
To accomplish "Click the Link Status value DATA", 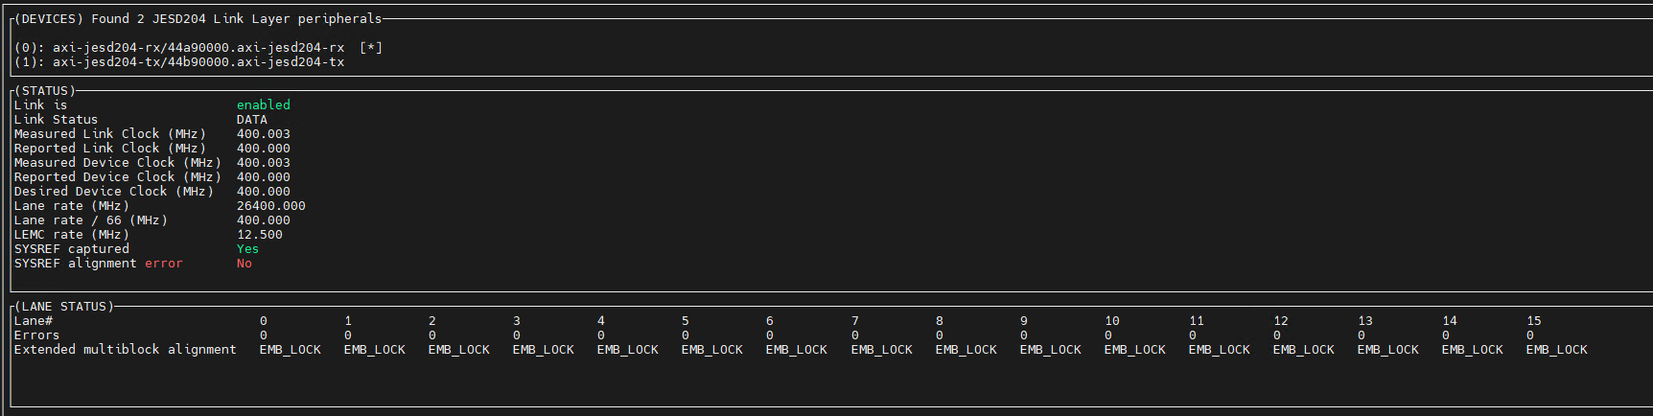I will pyautogui.click(x=252, y=120).
